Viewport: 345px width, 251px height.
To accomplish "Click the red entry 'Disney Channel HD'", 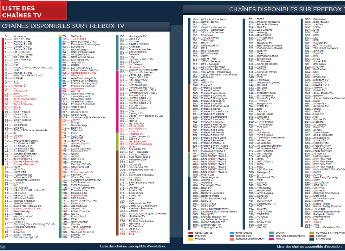I will pos(22,162).
